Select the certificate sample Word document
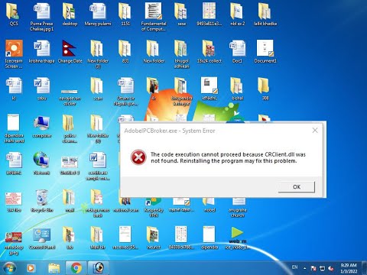Screen dimensions: 367x275 tap(98, 167)
